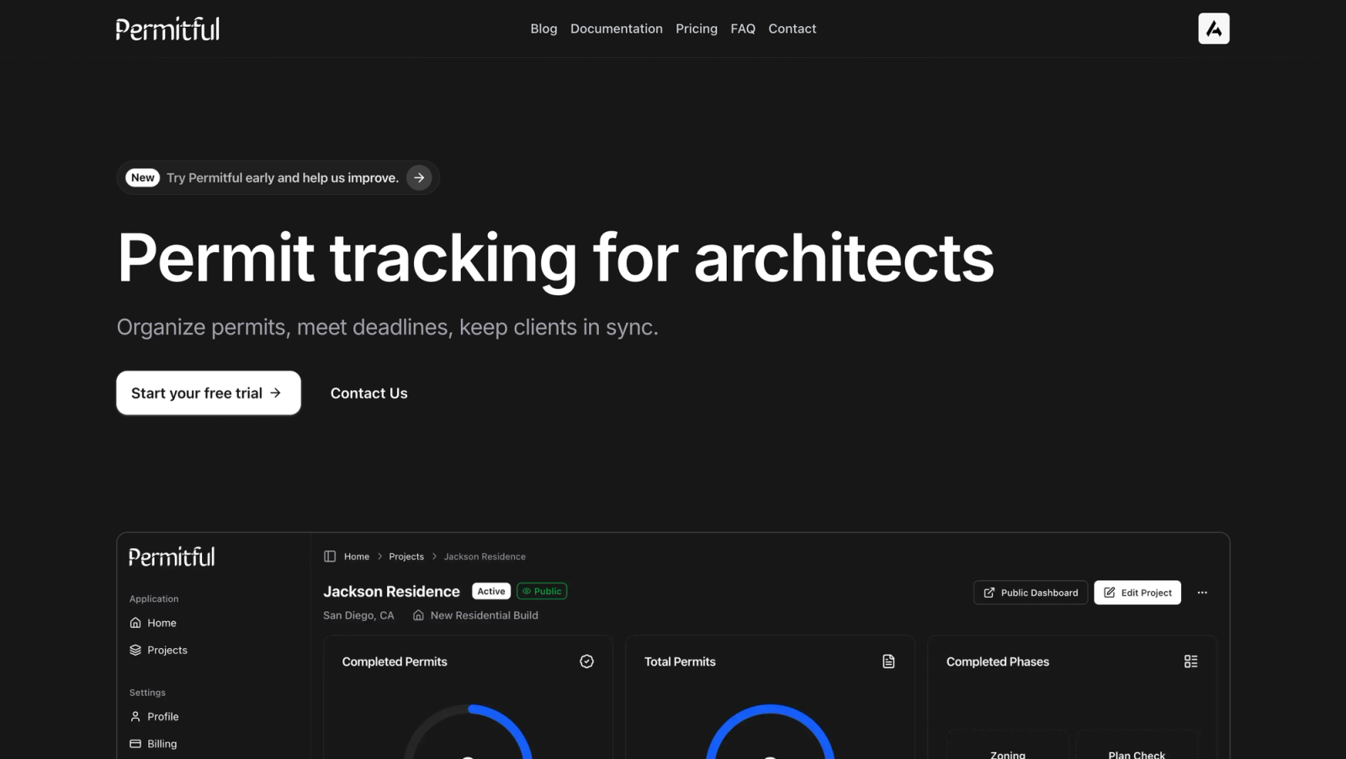Click the Zoning phase cell
Image resolution: width=1346 pixels, height=759 pixels.
(1008, 745)
